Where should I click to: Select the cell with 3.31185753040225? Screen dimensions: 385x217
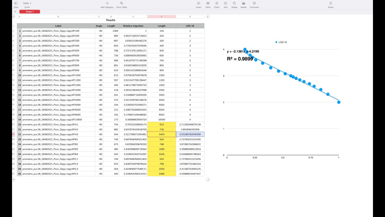(x=190, y=169)
